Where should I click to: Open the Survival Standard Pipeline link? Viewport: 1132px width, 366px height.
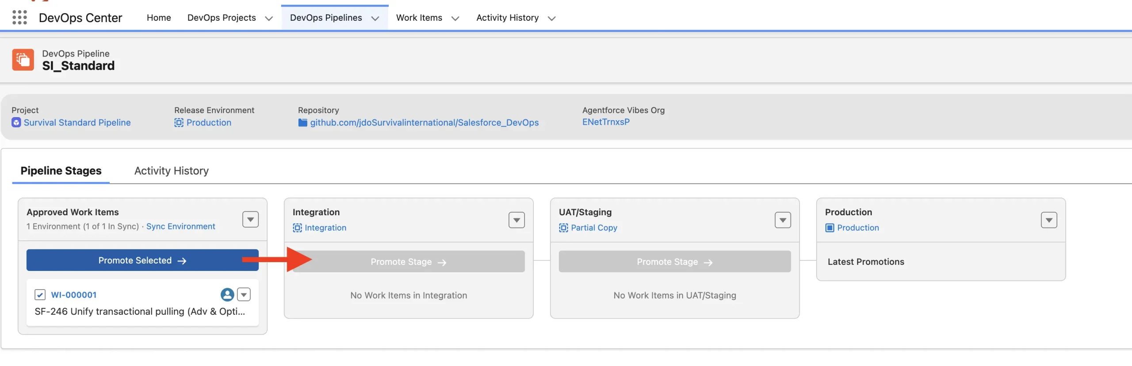pyautogui.click(x=77, y=122)
